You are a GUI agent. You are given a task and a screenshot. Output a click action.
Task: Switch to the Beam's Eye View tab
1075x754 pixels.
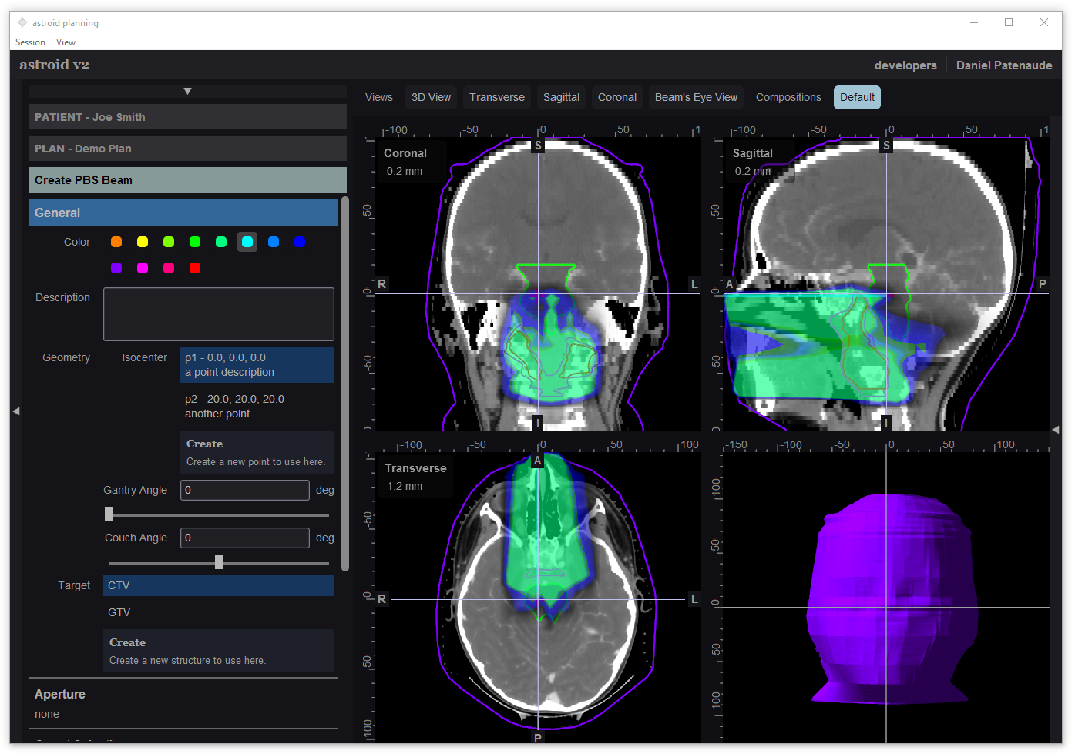[695, 97]
